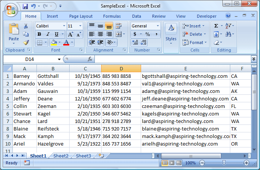Zoom out with the minus button
The image size is (260, 170).
pos(202,163)
